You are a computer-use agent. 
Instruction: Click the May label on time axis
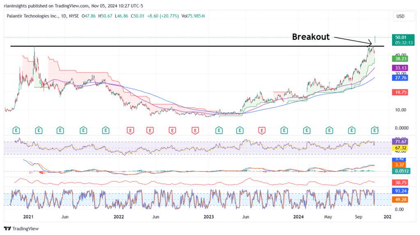click(x=328, y=217)
